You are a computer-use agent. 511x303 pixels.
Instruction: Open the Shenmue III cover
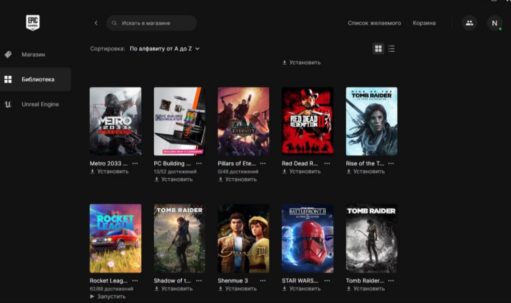(x=243, y=238)
